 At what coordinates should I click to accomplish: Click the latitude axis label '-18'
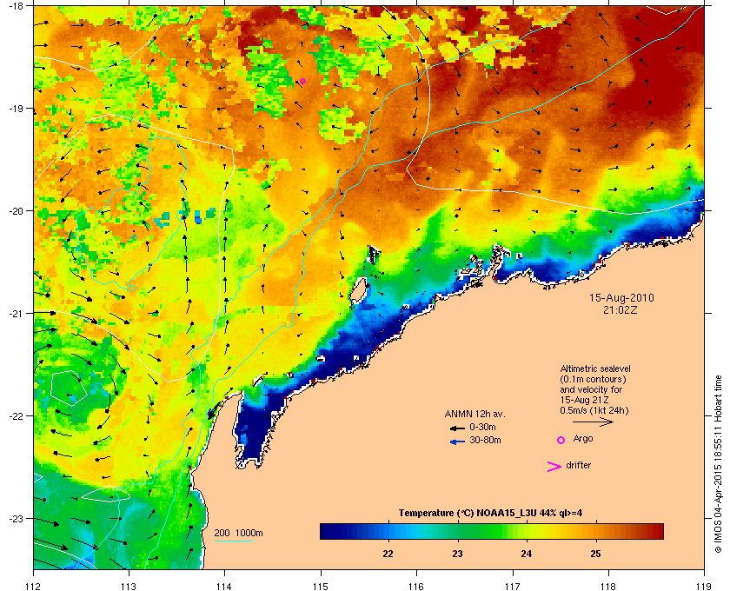coord(17,6)
